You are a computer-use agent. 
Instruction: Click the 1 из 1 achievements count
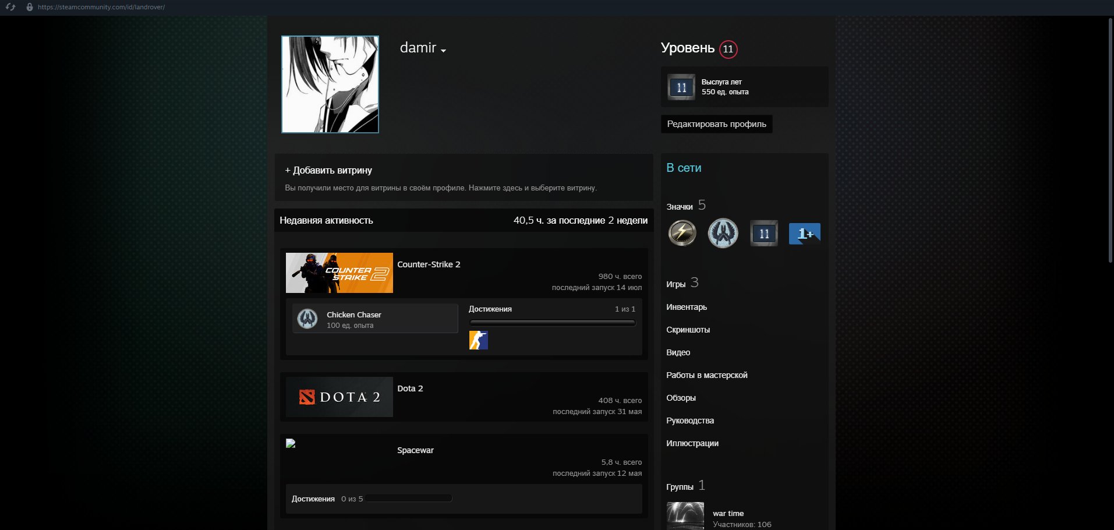pos(625,309)
